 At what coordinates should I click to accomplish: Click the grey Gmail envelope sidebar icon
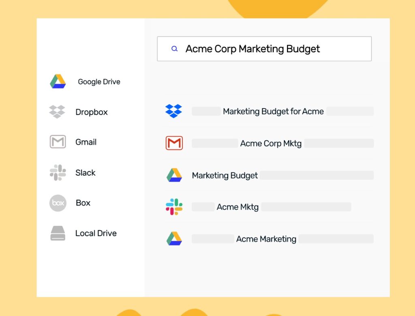click(58, 142)
